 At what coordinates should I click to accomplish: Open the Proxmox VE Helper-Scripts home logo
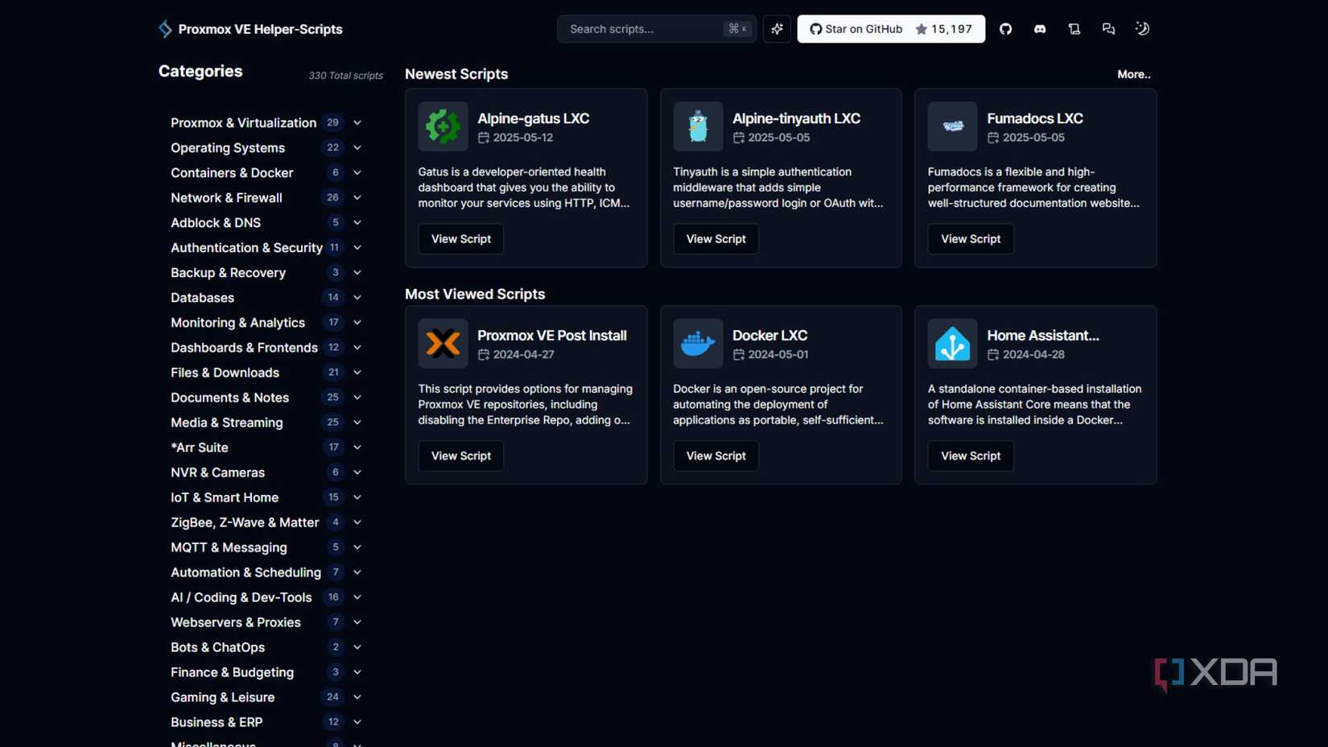pos(250,28)
